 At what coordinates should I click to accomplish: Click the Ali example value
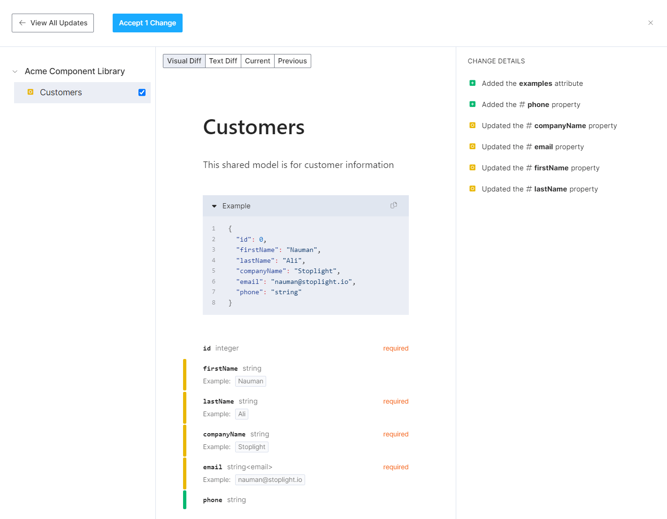(x=242, y=414)
